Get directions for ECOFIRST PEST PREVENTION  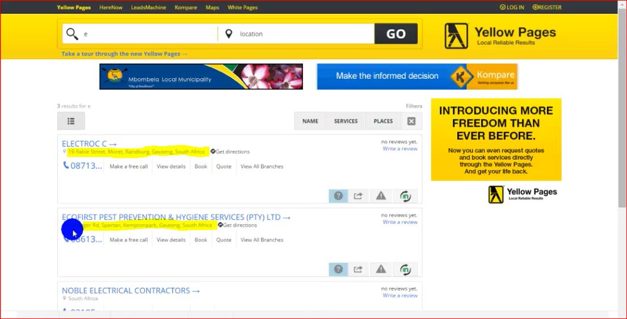pos(238,225)
